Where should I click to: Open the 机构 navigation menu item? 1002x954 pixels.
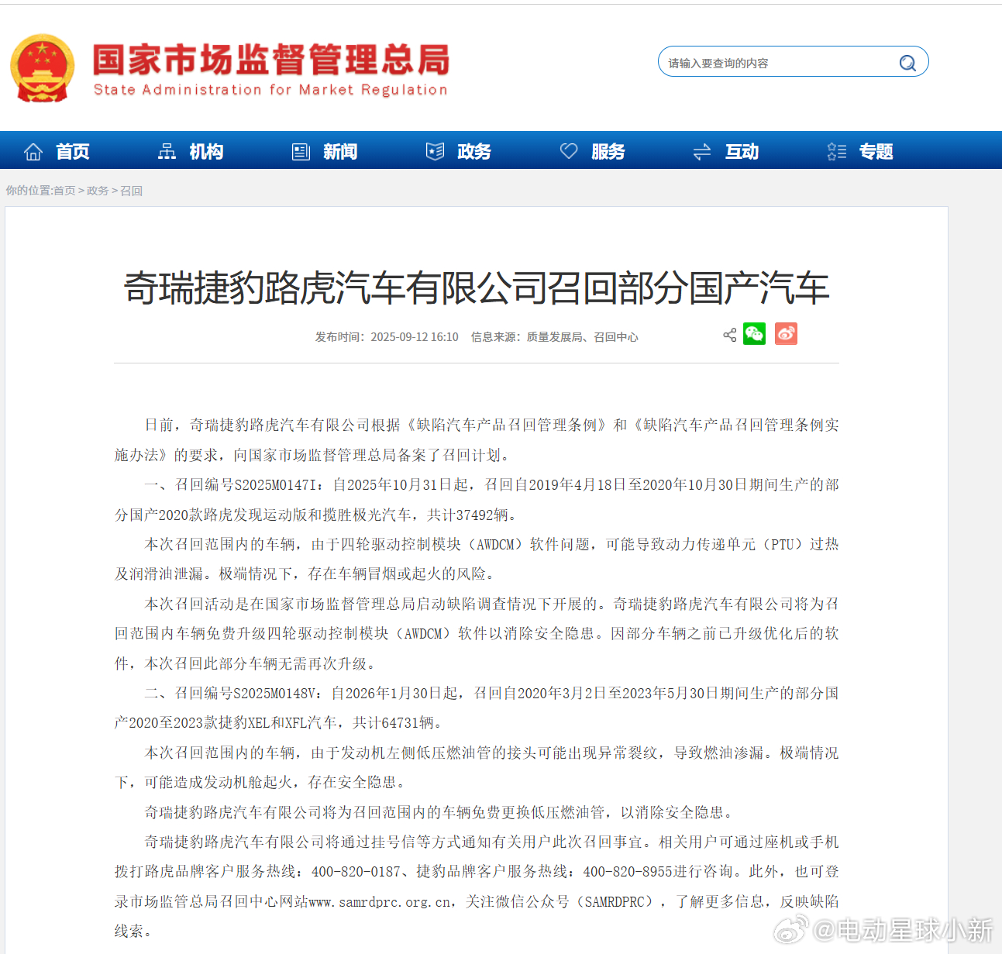coord(206,152)
